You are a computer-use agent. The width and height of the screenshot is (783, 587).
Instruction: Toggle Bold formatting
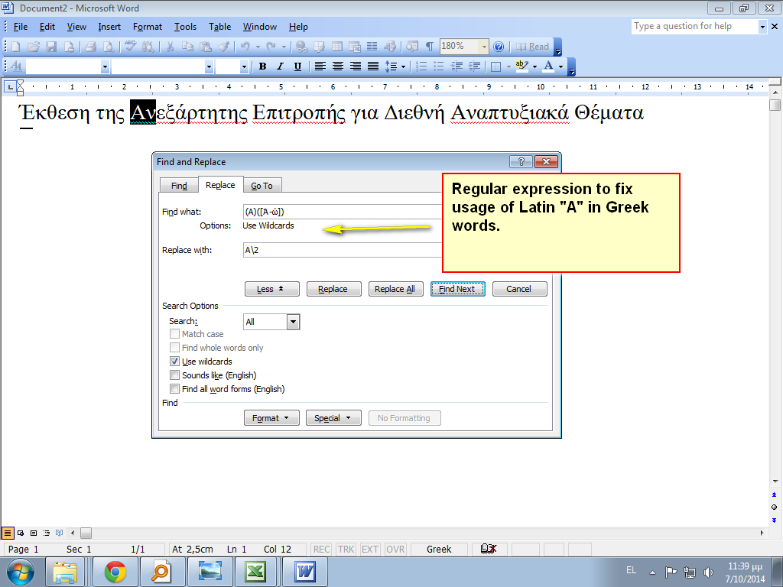(x=262, y=66)
